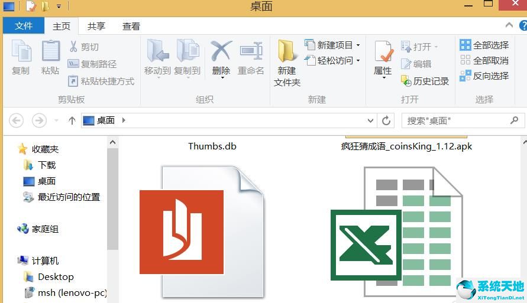Click the Delete (删除) X icon

point(221,51)
